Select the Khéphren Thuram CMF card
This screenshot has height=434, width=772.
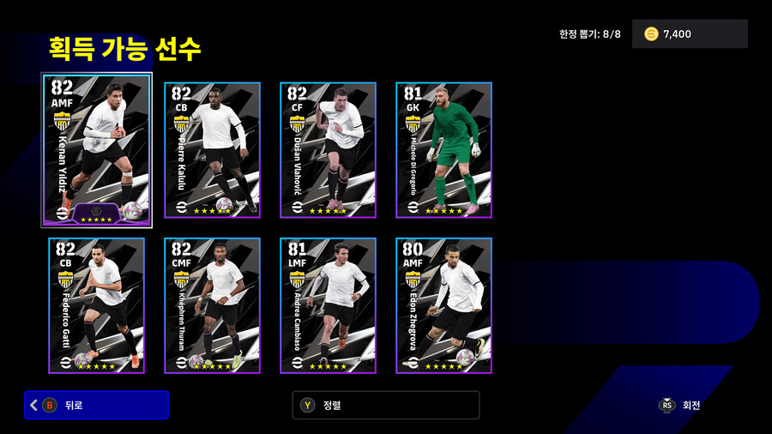212,305
